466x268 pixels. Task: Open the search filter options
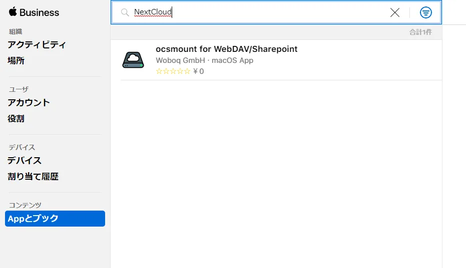click(425, 12)
